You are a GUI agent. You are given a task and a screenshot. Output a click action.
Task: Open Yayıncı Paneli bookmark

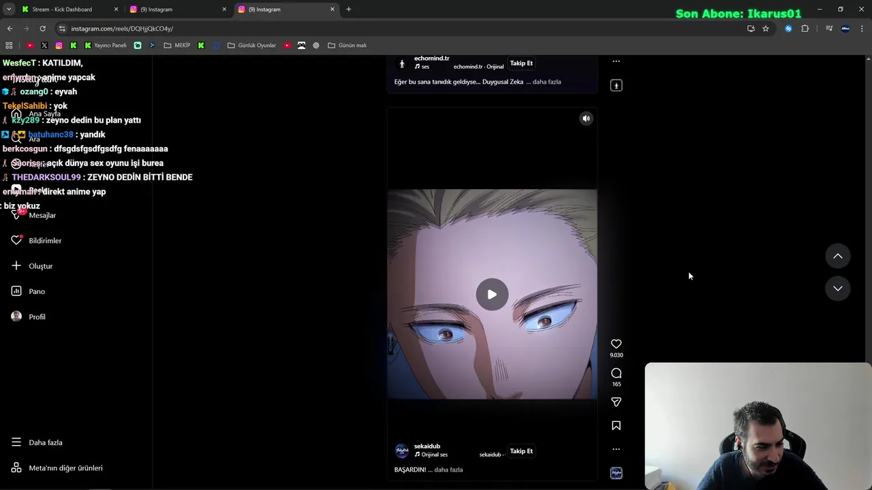(x=106, y=46)
